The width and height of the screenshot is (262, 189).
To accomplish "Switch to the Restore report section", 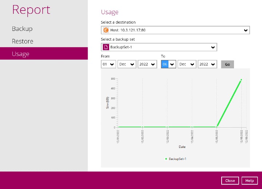I will [x=23, y=41].
